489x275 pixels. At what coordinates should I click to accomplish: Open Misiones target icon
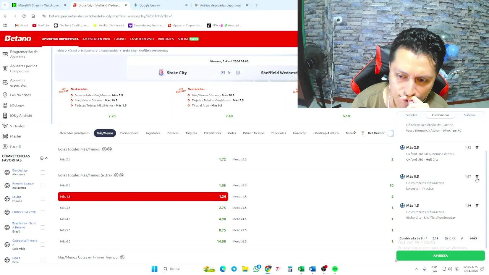click(x=5, y=105)
